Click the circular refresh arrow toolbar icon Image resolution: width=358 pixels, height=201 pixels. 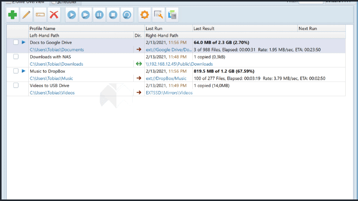tap(127, 15)
